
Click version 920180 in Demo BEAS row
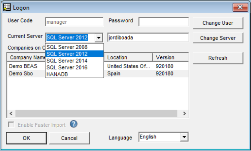coord(165,66)
